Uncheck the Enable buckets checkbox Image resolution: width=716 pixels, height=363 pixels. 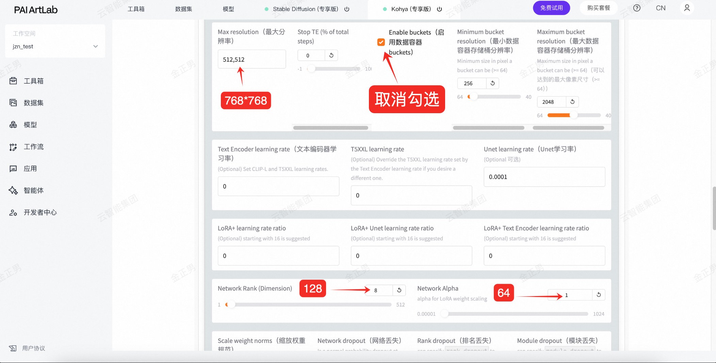(381, 42)
